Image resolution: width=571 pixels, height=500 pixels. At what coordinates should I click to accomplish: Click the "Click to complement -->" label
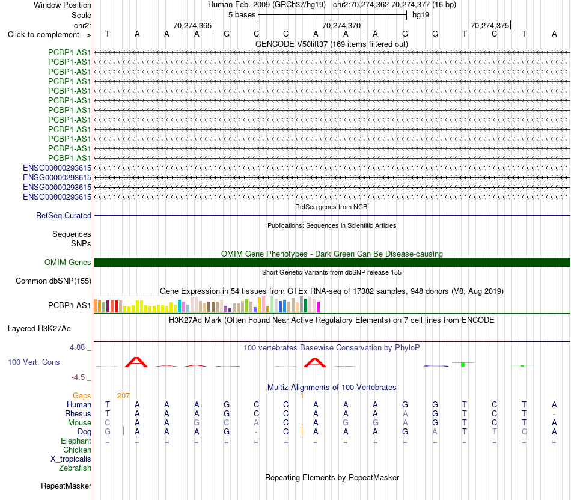(49, 35)
